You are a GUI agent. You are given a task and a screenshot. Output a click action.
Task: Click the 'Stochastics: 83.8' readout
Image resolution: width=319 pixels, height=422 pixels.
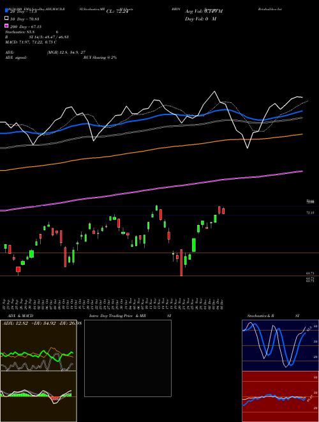point(20,32)
